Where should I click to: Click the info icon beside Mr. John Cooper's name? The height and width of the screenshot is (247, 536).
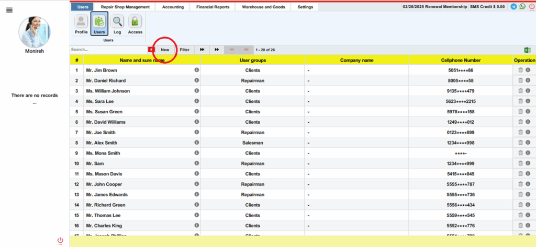(x=197, y=184)
